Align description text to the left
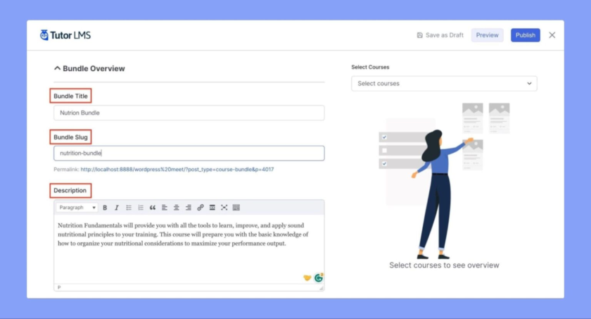Image resolution: width=591 pixels, height=319 pixels. pos(165,208)
